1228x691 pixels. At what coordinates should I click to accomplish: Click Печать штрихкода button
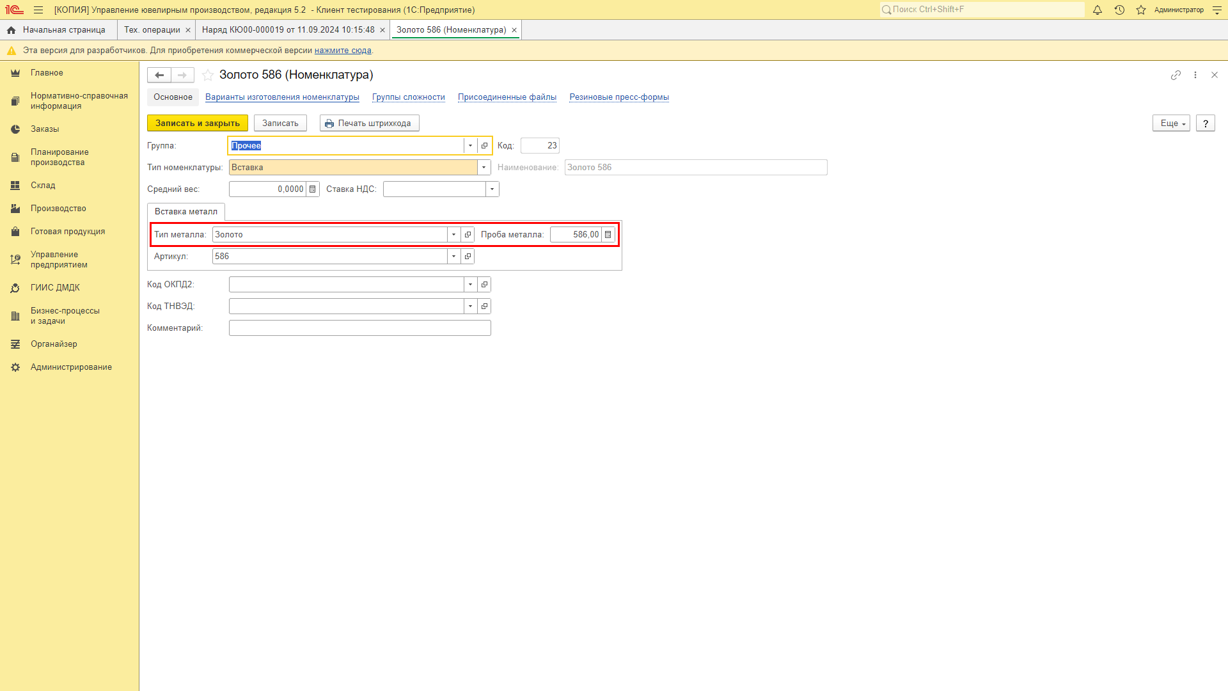(369, 123)
